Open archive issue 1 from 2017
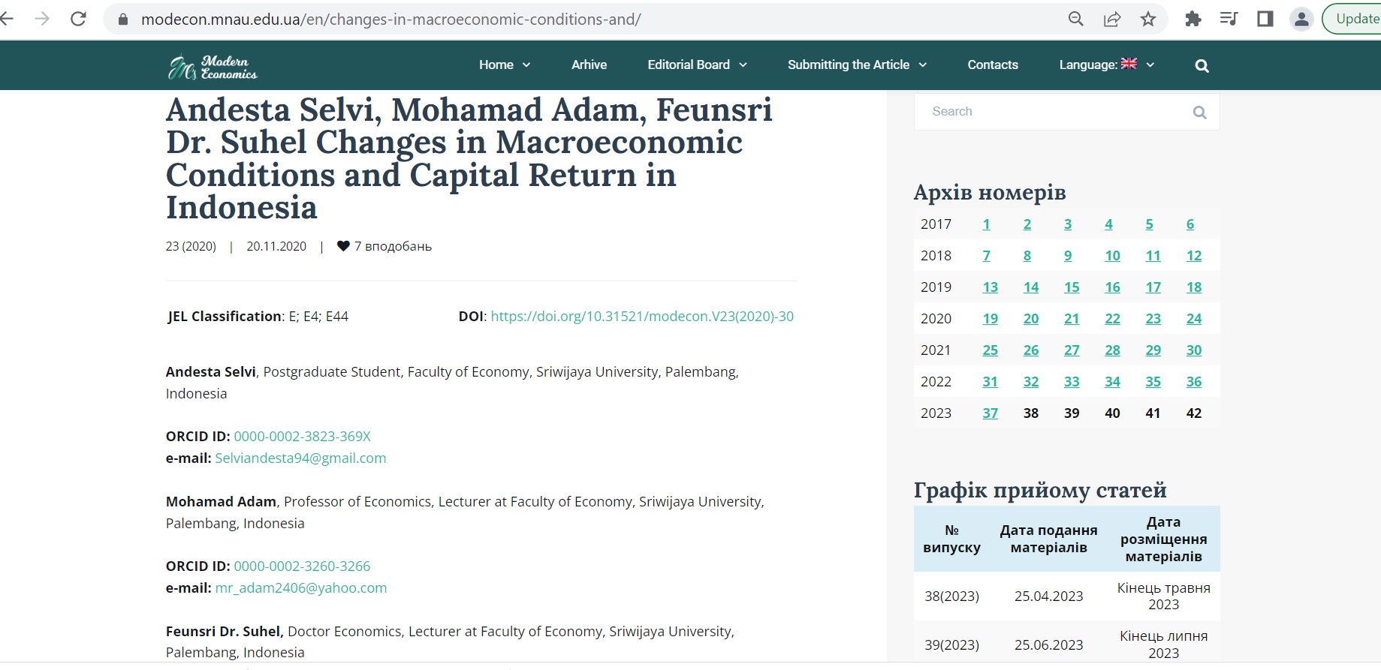The image size is (1381, 670). [986, 224]
